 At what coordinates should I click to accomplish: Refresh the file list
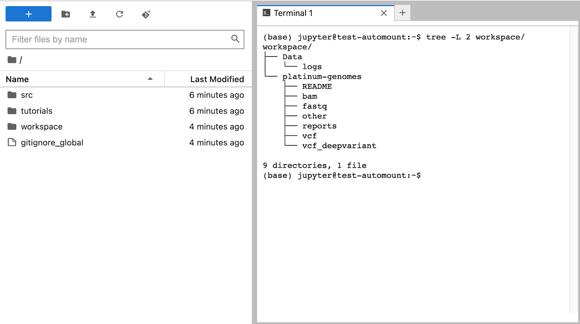(x=120, y=14)
